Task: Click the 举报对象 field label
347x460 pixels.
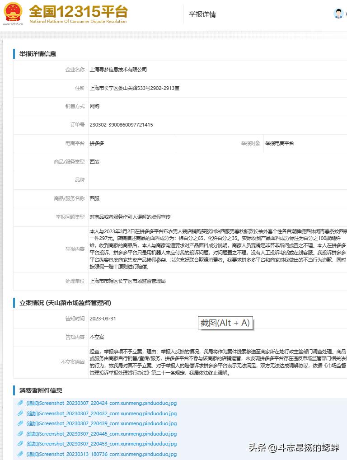Action: pyautogui.click(x=251, y=143)
